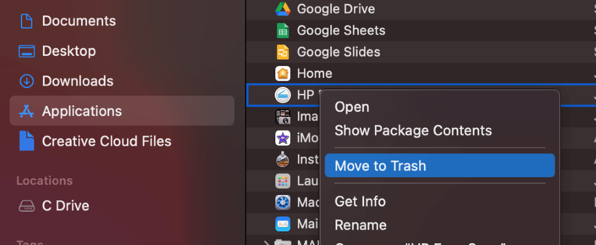Screen dimensions: 596x245
Task: Expand the folder disclosure arrow below Mail
Action: [266, 242]
